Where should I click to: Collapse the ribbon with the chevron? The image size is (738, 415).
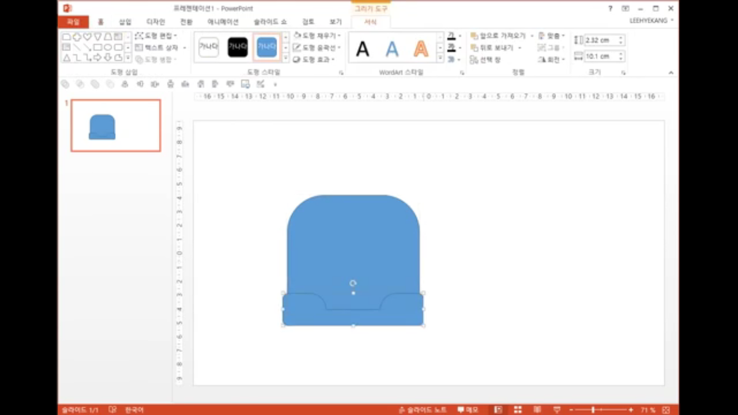pos(671,73)
